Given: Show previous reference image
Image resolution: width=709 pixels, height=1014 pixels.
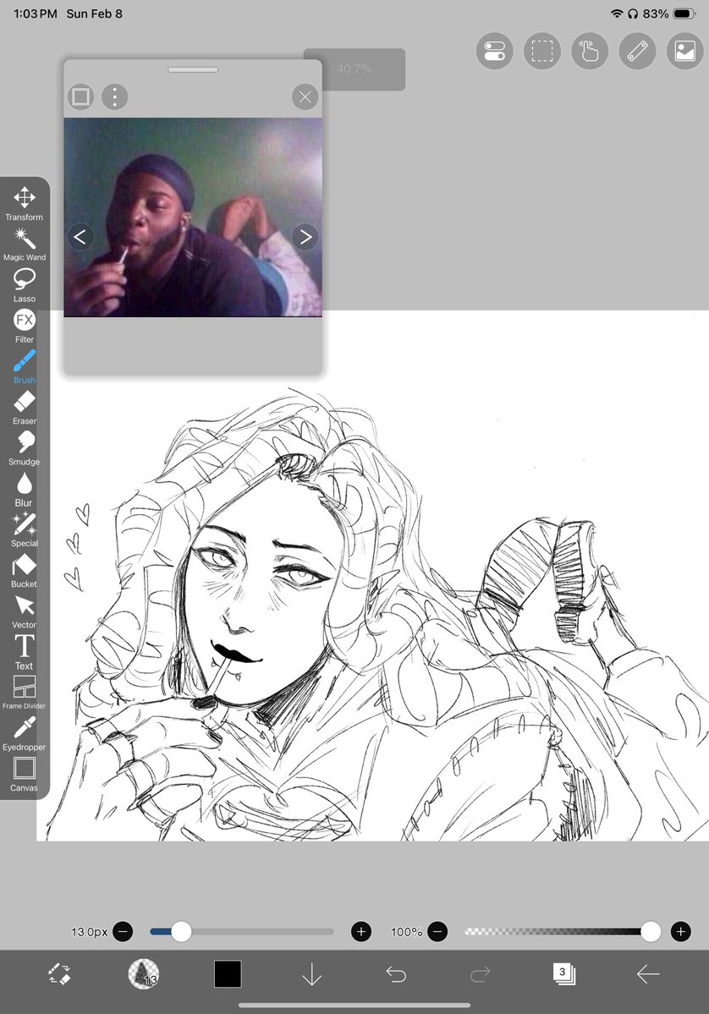Looking at the screenshot, I should (x=80, y=237).
